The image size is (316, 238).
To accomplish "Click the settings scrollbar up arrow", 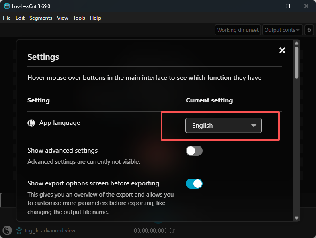I will (296, 43).
